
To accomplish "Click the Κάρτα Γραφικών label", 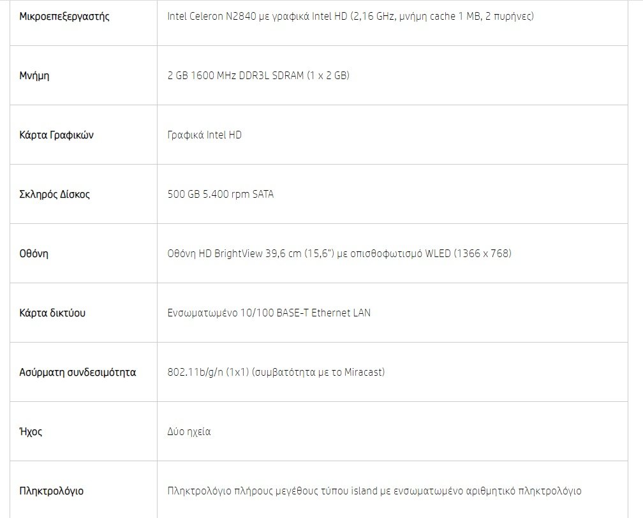I will tap(57, 135).
